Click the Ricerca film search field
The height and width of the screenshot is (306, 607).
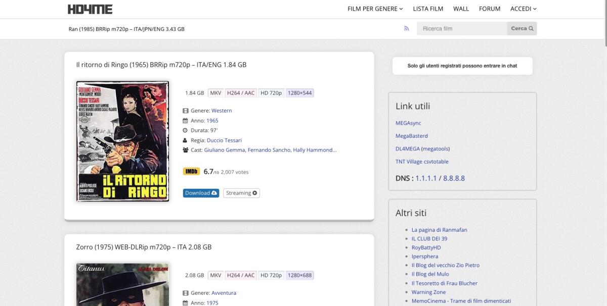[x=461, y=29]
